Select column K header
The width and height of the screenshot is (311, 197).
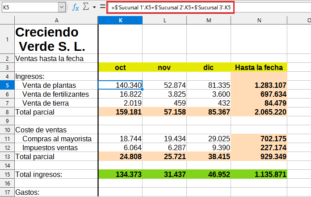pyautogui.click(x=120, y=21)
